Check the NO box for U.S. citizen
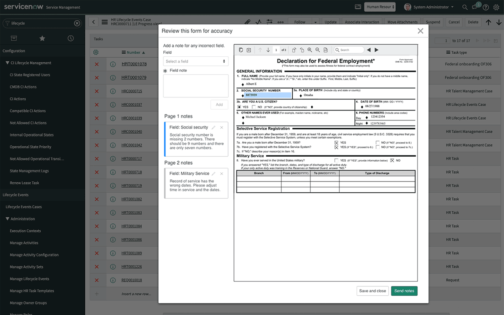This screenshot has width=504, height=315. coord(254,107)
